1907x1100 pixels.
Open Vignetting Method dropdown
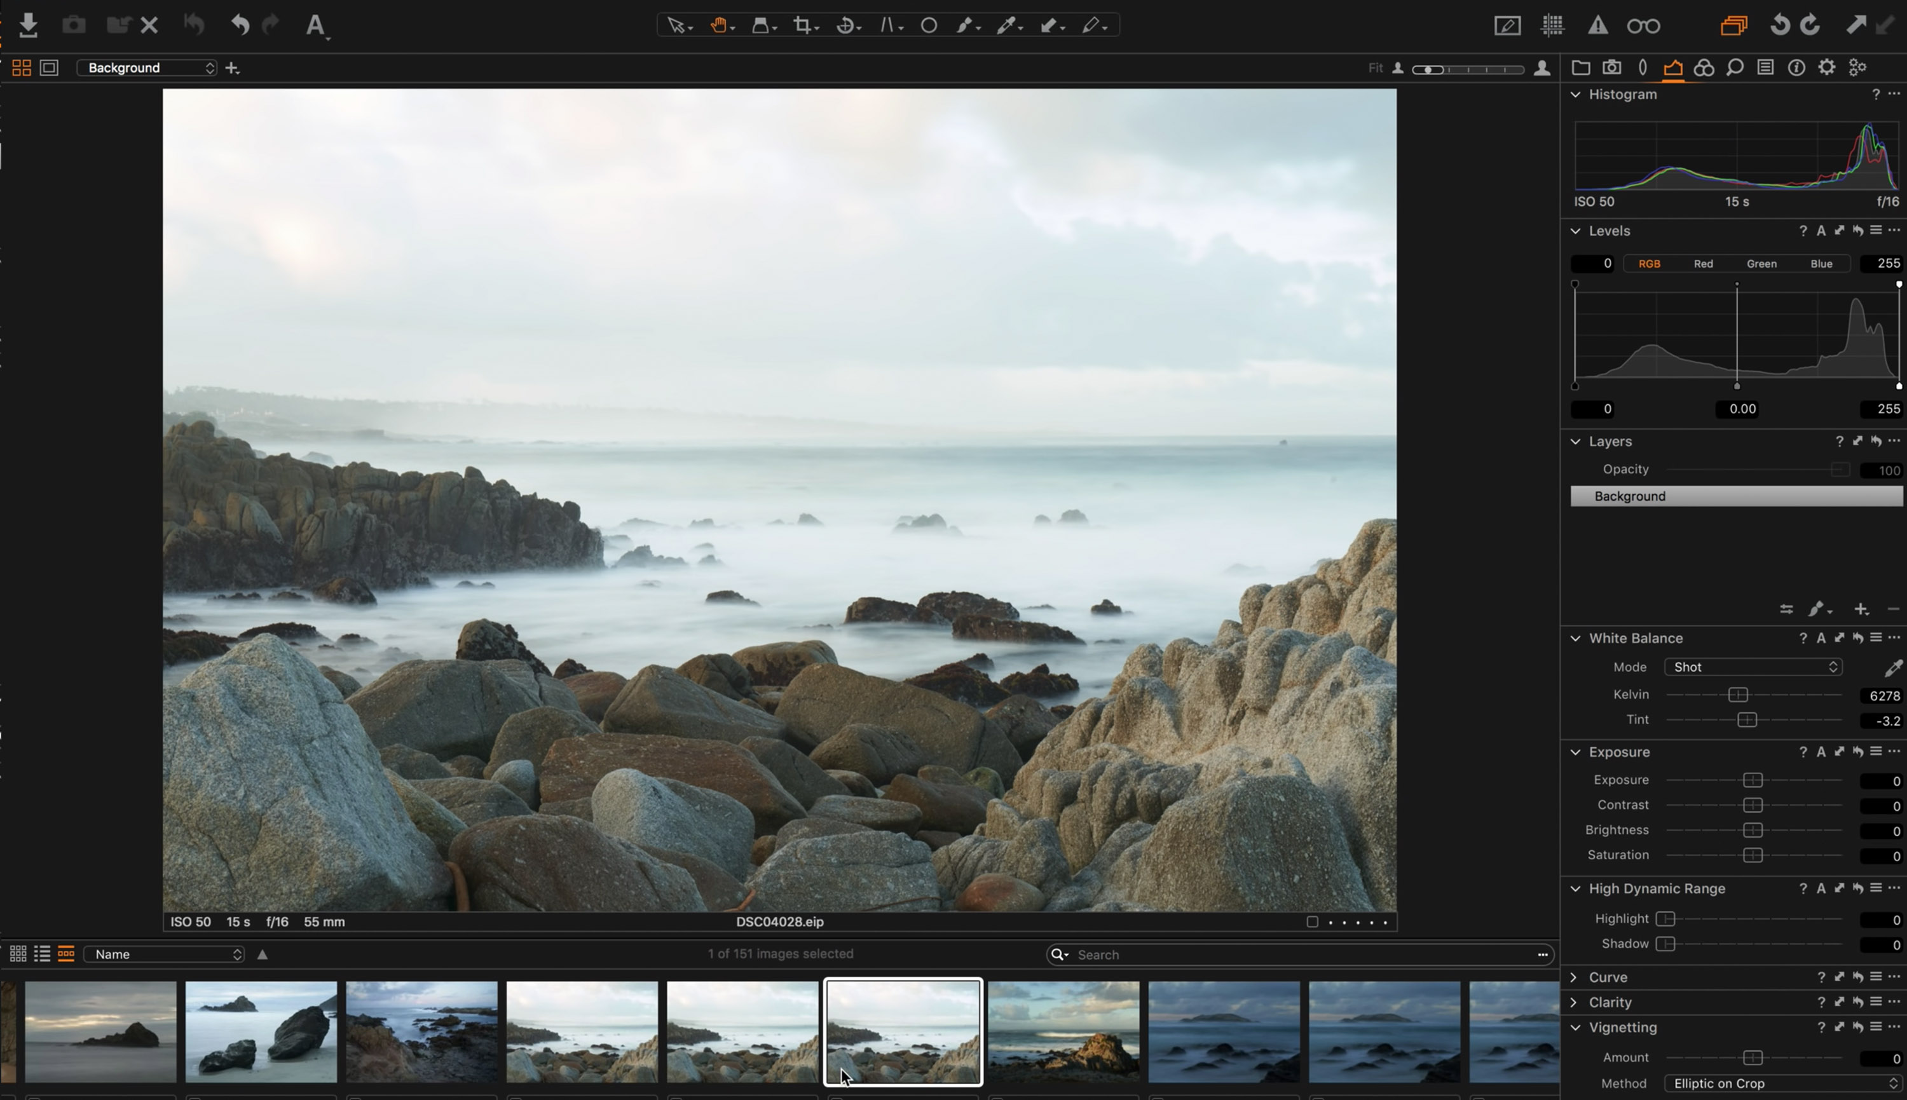[x=1782, y=1083]
